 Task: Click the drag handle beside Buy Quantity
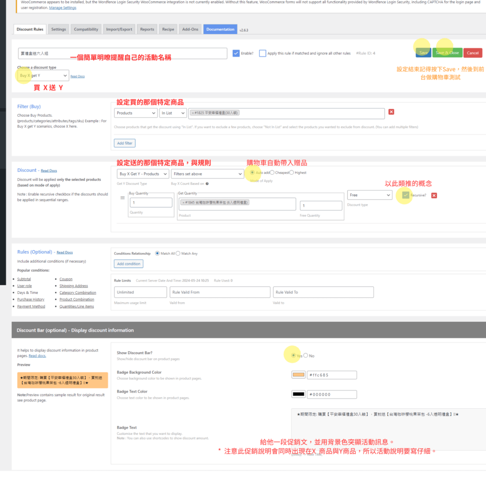coord(122,197)
